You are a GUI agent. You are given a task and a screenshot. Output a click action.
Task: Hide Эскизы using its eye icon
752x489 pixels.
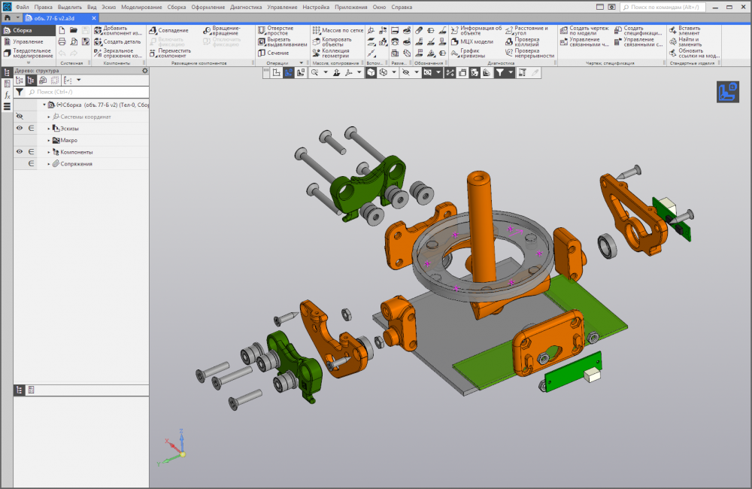click(20, 129)
